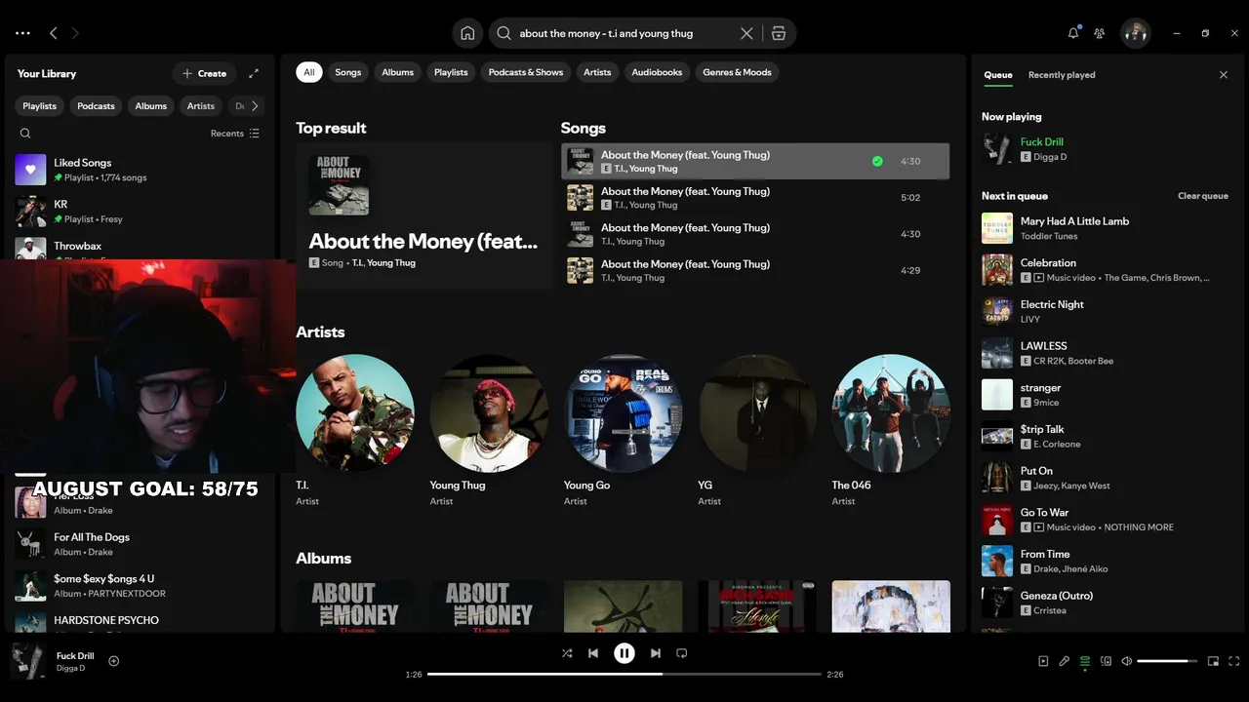Filter results by Audiobooks
Screen dimensions: 1249x702
pyautogui.click(x=657, y=72)
